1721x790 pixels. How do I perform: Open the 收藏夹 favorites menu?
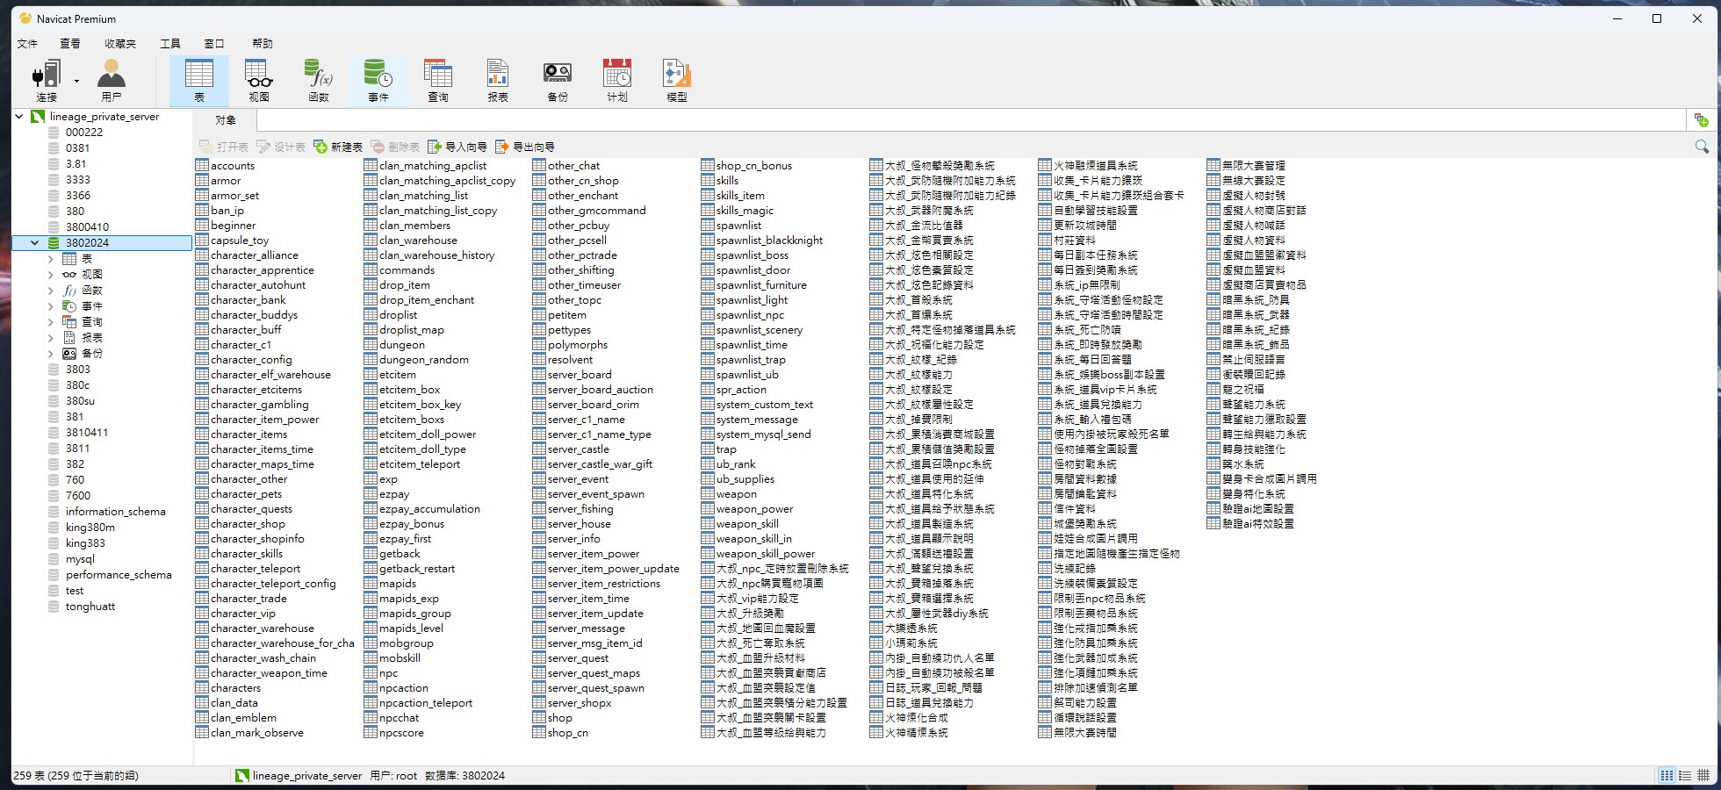pos(120,43)
